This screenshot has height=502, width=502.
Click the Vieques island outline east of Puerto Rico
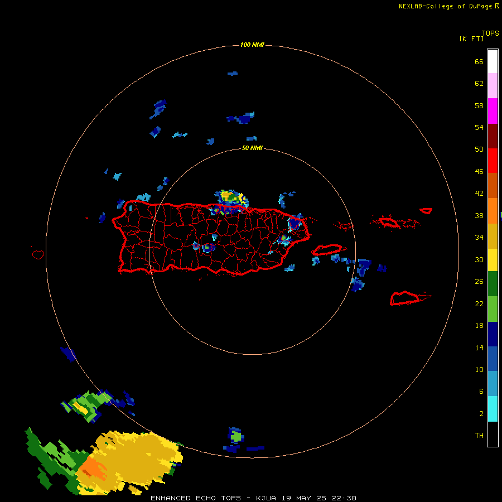click(x=327, y=249)
